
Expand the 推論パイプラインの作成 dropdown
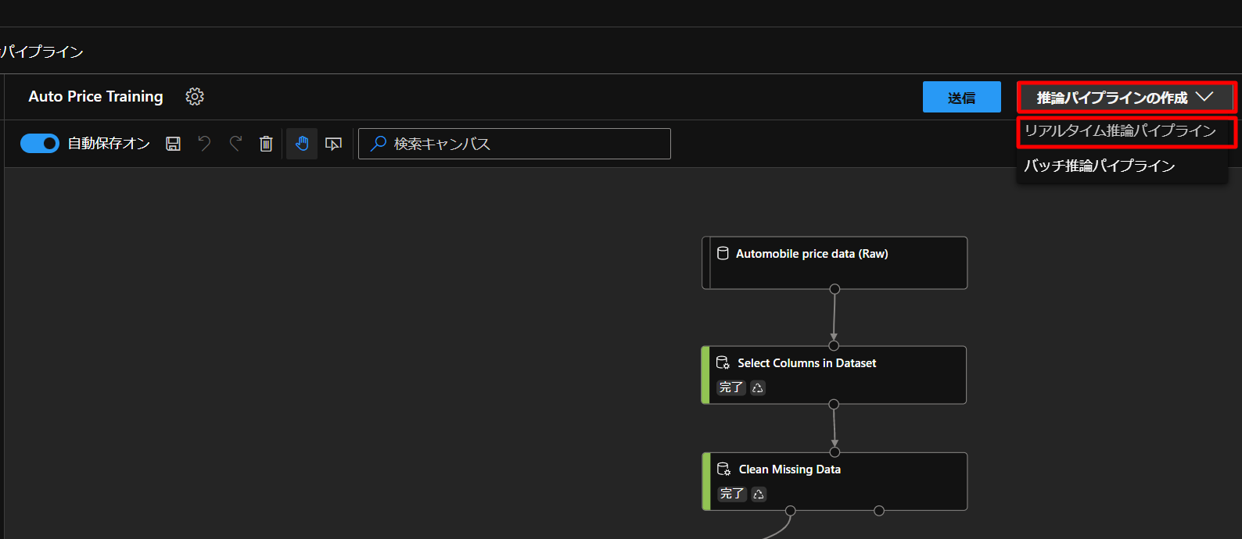pyautogui.click(x=1125, y=98)
